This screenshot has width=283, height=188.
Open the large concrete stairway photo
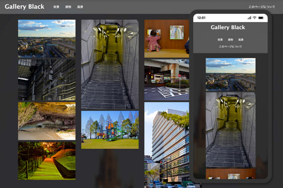coord(110,64)
